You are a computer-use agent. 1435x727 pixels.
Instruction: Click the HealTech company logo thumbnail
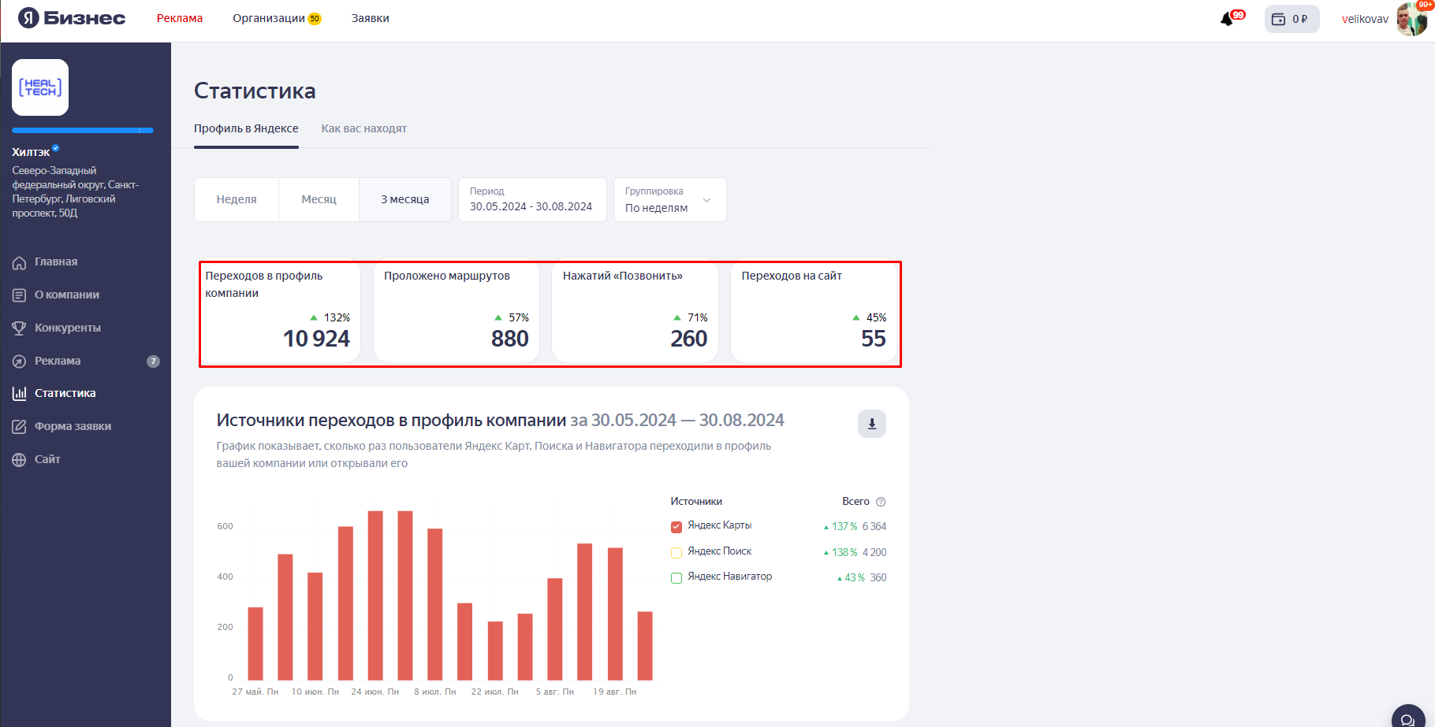pos(40,87)
